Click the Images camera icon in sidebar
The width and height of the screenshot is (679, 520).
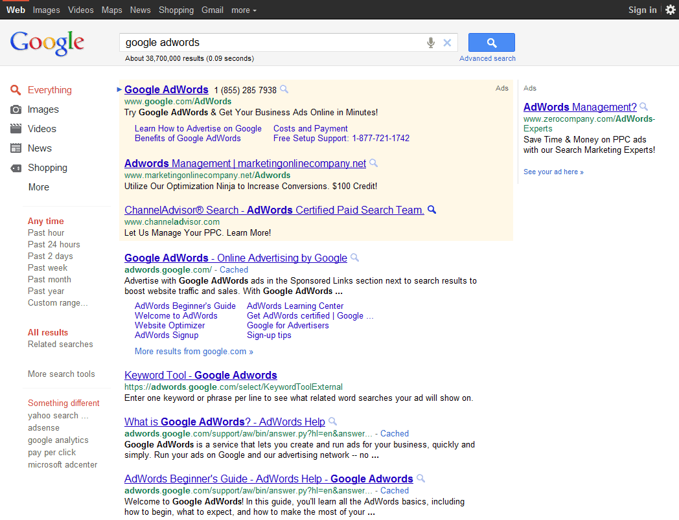coord(16,109)
